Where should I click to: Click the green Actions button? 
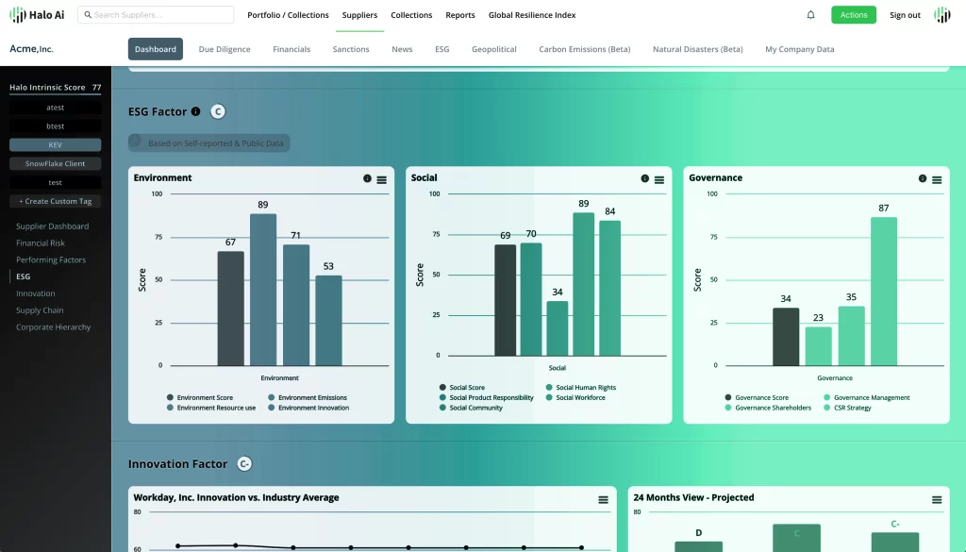[x=853, y=15]
